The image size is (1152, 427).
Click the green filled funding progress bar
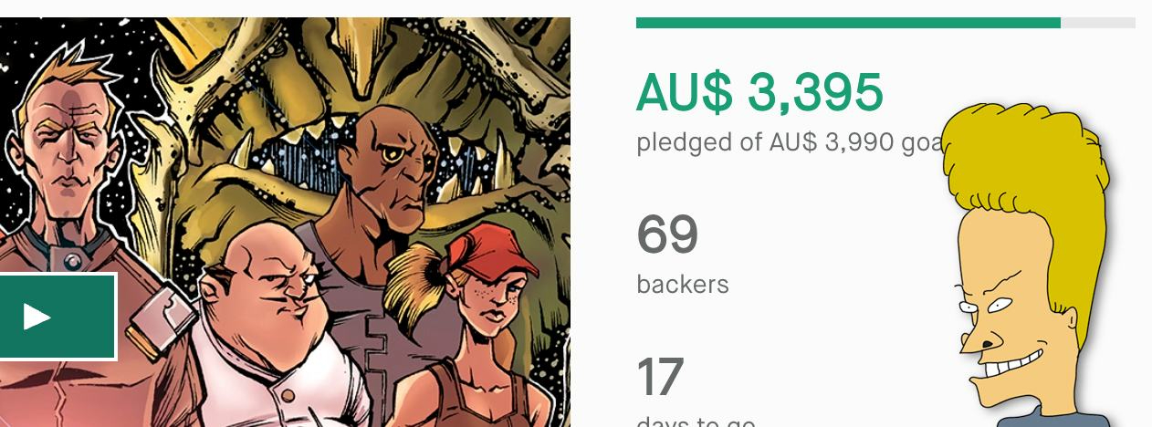tap(848, 23)
